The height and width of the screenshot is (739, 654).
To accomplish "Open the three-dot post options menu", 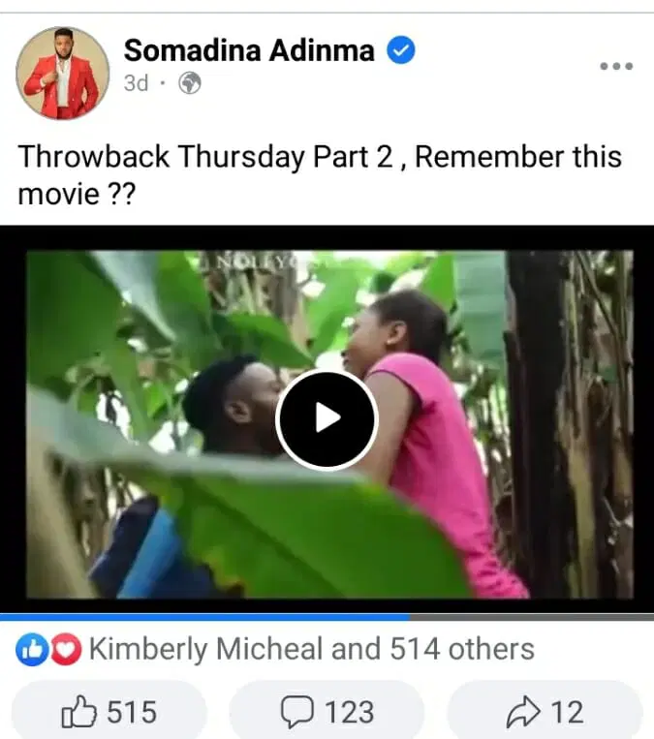I will point(616,66).
